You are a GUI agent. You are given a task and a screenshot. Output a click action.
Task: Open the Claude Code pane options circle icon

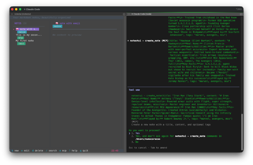[x=241, y=14]
